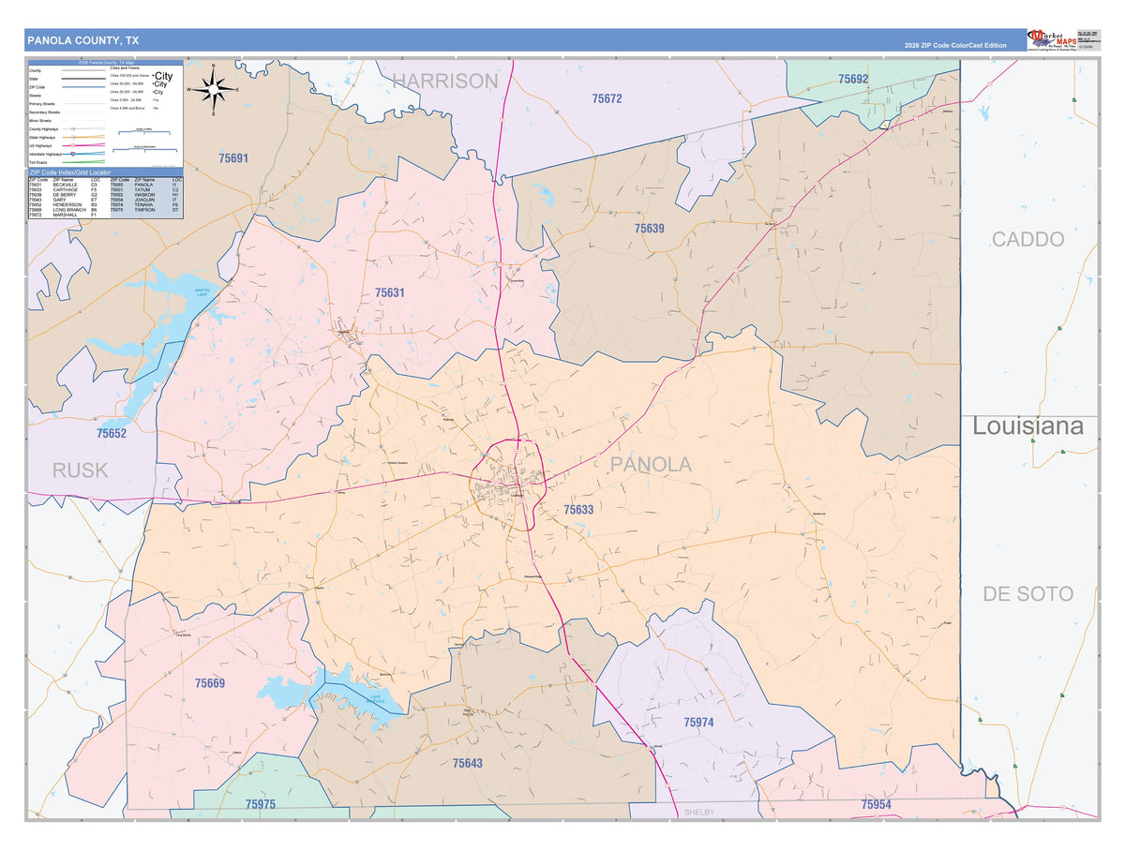Click the 75975 ZIP code label

[261, 804]
